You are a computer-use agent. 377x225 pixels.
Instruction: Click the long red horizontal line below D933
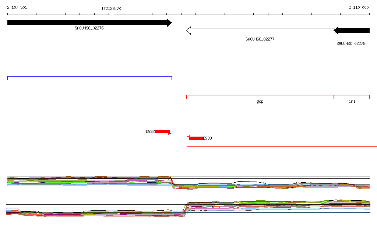[282, 146]
